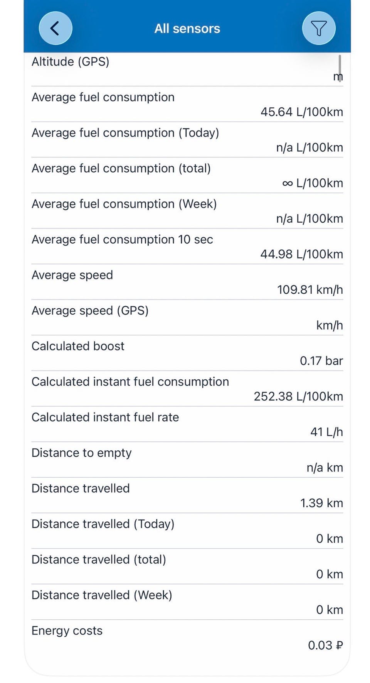Select the Average speed 109.81 km/h row
This screenshot has height=683, width=370.
187,282
